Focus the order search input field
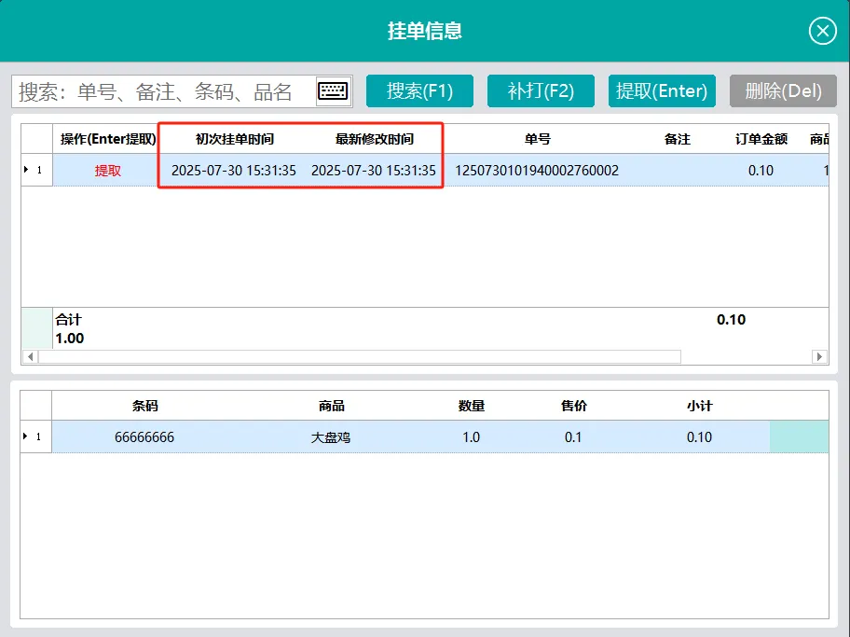Viewport: 850px width, 637px height. click(x=163, y=91)
